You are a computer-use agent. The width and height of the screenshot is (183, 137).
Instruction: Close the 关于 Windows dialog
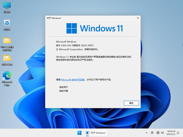coord(138,18)
